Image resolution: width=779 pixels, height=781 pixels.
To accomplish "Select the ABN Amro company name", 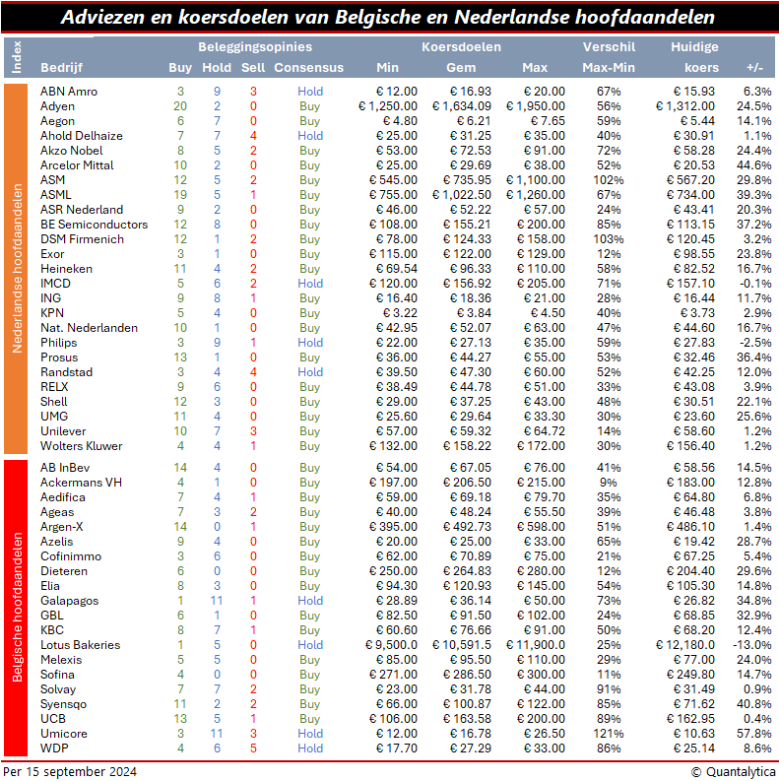I will (69, 92).
